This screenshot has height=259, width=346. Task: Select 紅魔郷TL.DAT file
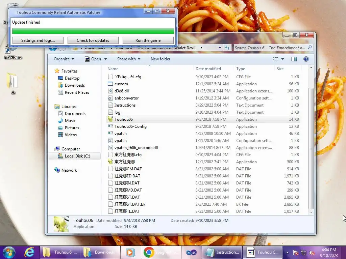tap(127, 211)
